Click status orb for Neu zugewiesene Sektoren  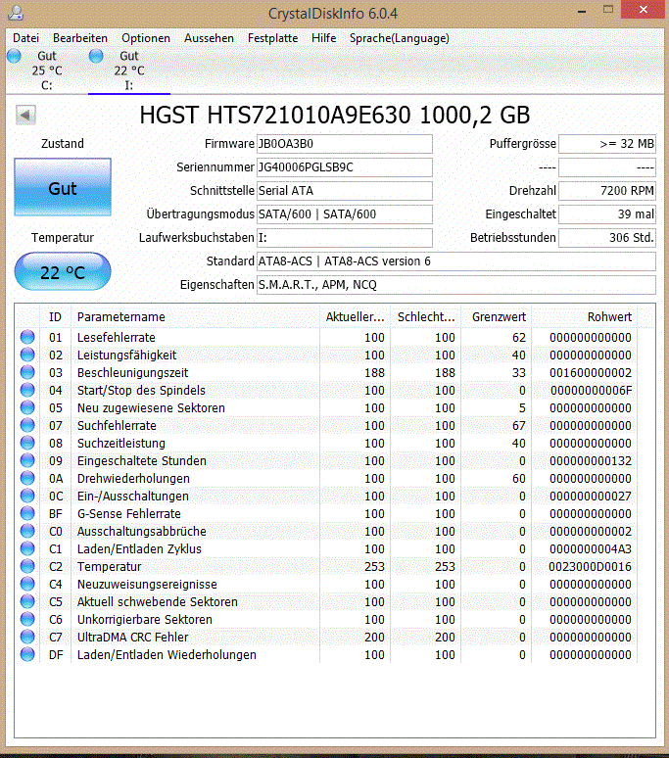coord(27,407)
